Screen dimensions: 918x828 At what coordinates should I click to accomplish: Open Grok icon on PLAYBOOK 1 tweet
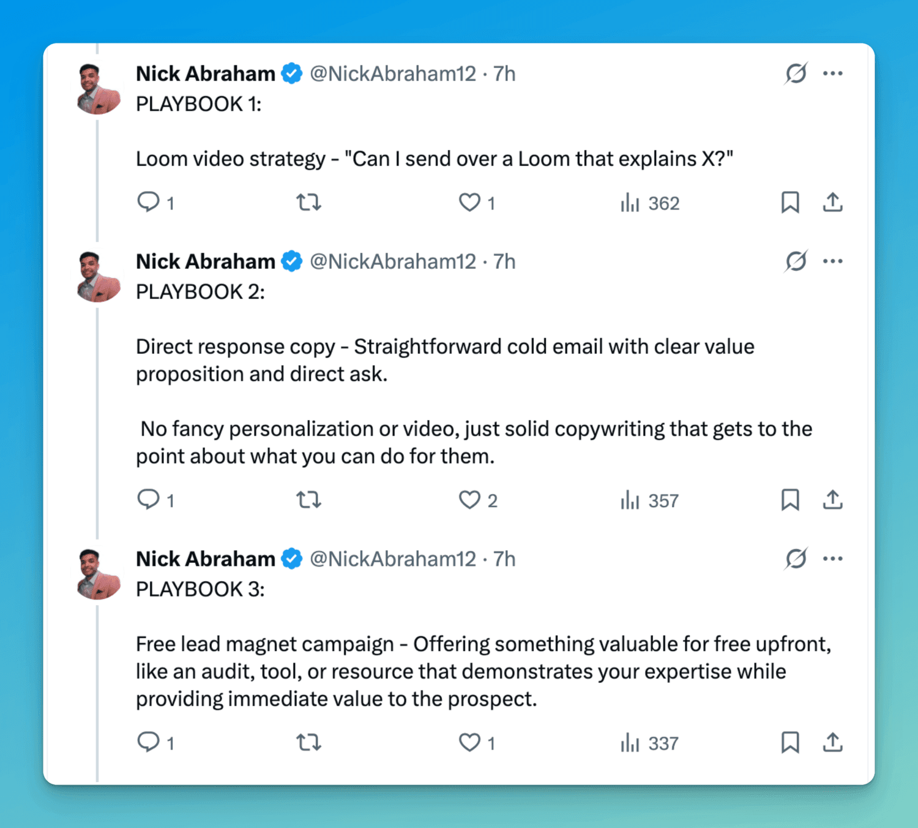click(796, 73)
